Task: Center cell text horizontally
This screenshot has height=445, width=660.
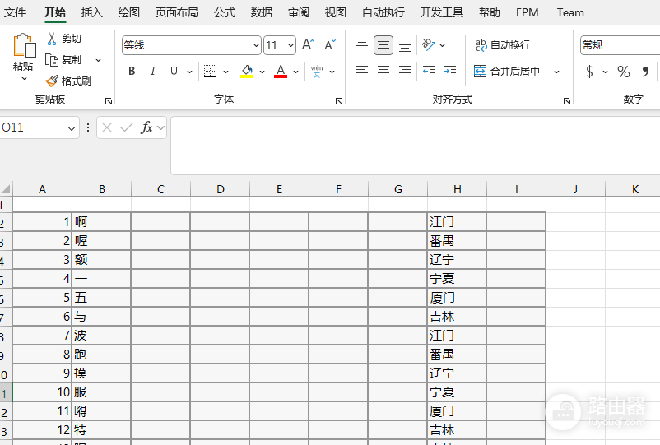Action: click(383, 71)
